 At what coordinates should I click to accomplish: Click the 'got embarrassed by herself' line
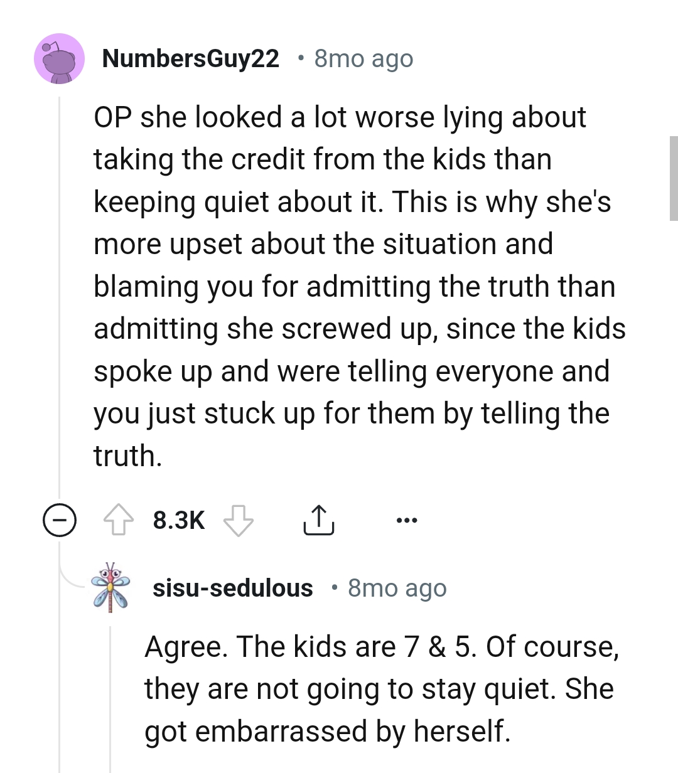click(x=327, y=732)
